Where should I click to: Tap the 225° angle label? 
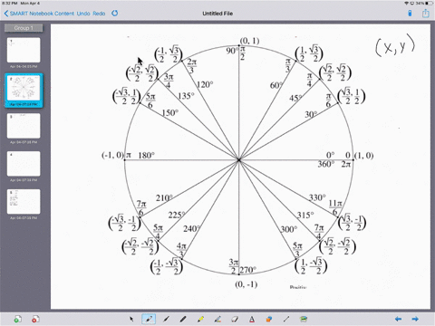click(177, 215)
